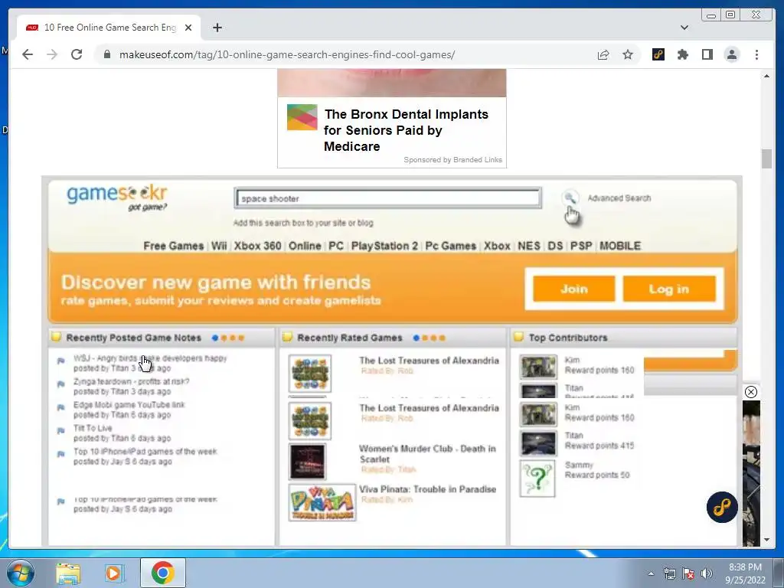Image resolution: width=784 pixels, height=588 pixels.
Task: Expand the tab search chevron
Action: click(x=684, y=28)
